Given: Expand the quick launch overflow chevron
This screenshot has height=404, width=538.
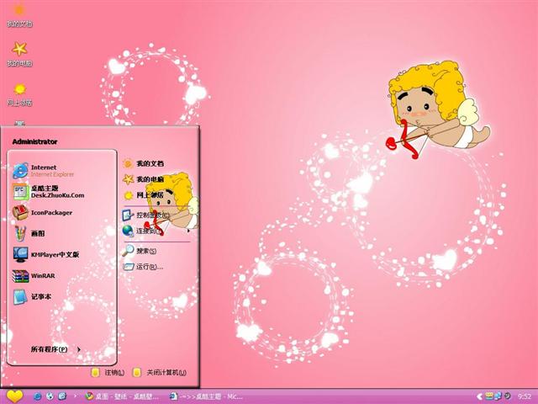Looking at the screenshot, I should (76, 396).
